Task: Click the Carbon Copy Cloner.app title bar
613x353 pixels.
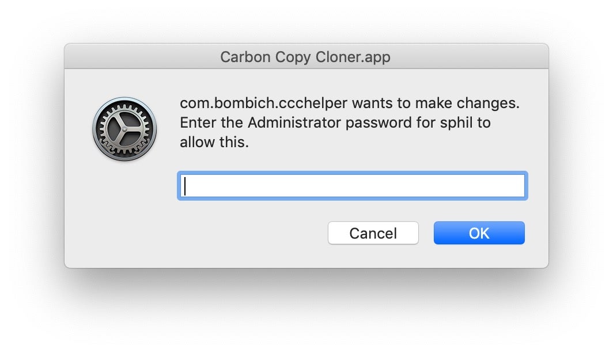Action: pos(306,57)
